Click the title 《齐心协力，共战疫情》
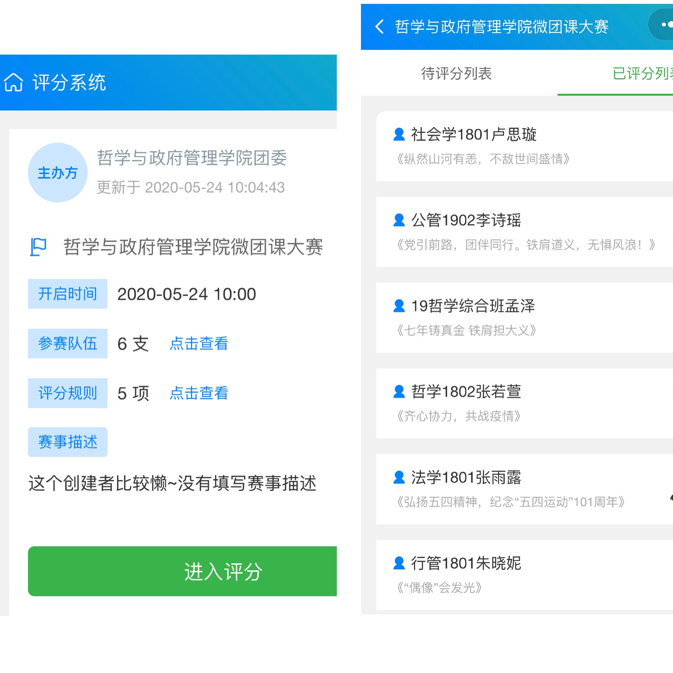Viewport: 673px width, 673px height. coord(458,416)
